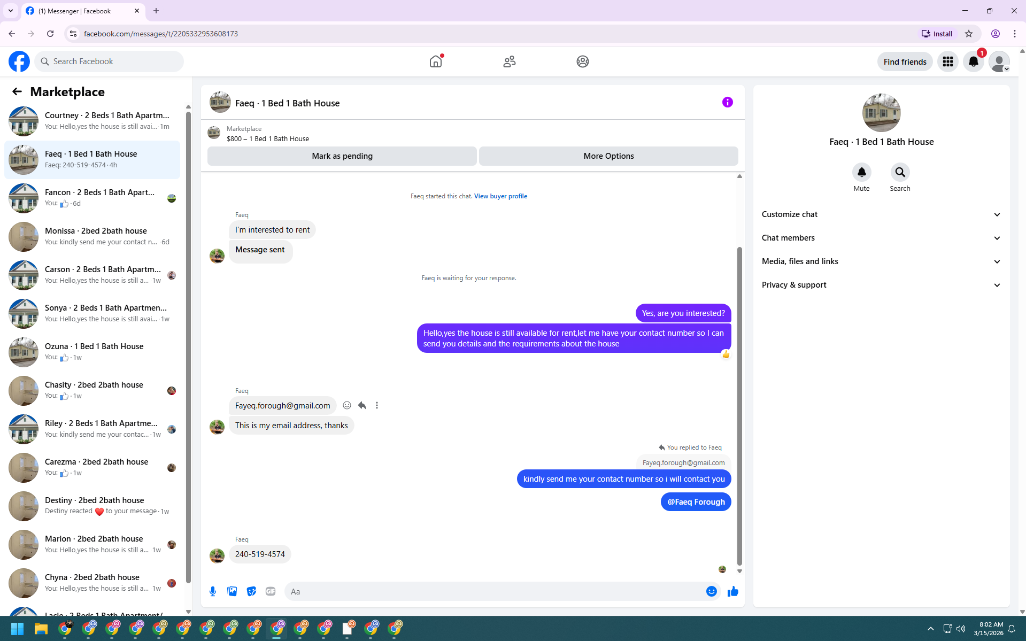Open the Facebook logo home link
The width and height of the screenshot is (1026, 641).
click(x=19, y=61)
